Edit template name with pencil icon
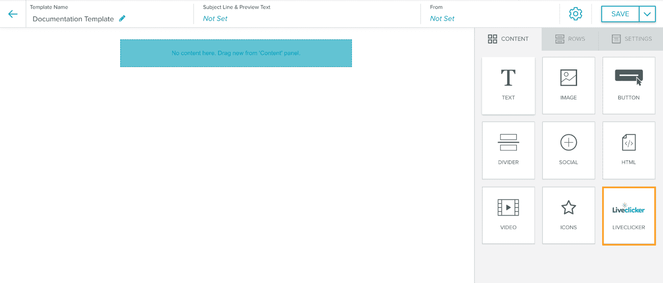 (122, 18)
